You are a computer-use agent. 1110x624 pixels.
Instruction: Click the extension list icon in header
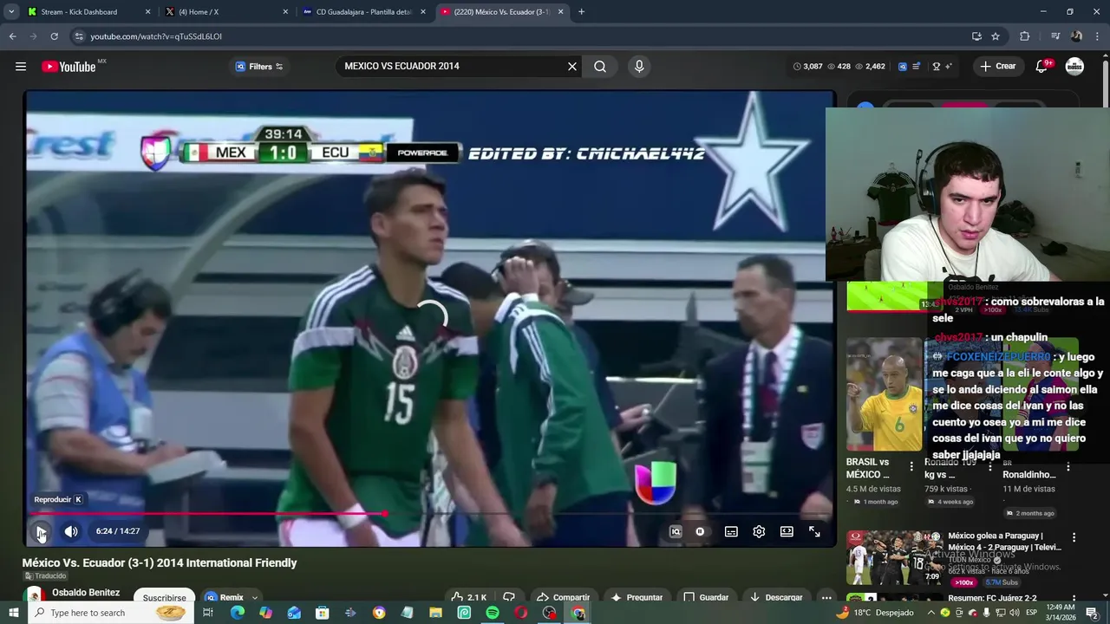(x=916, y=67)
